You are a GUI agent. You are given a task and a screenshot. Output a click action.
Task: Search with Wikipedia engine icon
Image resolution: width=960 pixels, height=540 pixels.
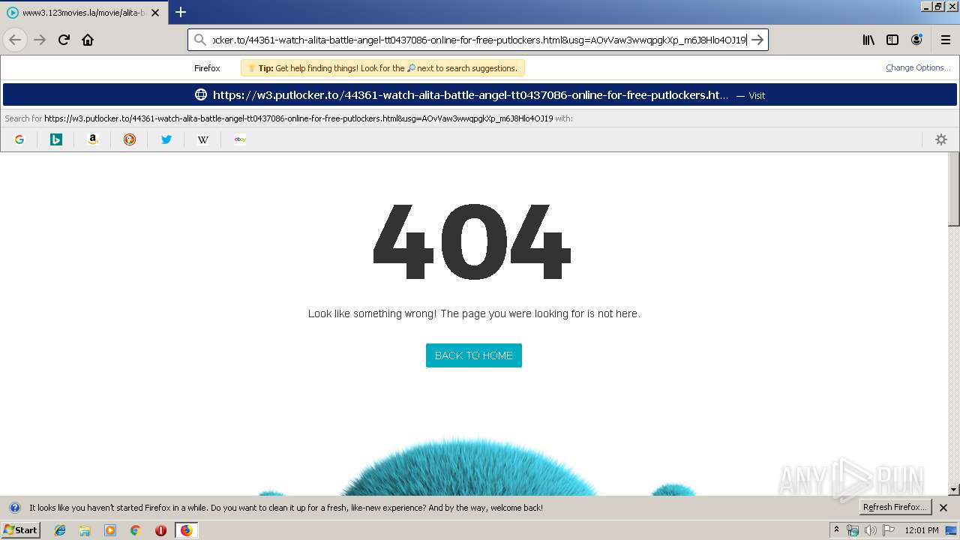click(203, 139)
